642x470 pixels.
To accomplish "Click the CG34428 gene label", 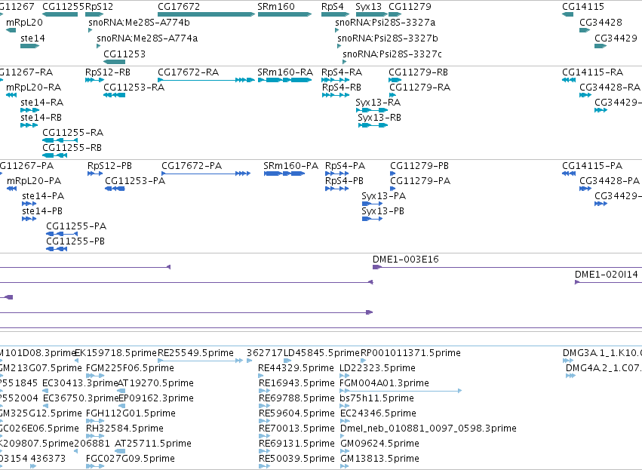I will click(601, 22).
